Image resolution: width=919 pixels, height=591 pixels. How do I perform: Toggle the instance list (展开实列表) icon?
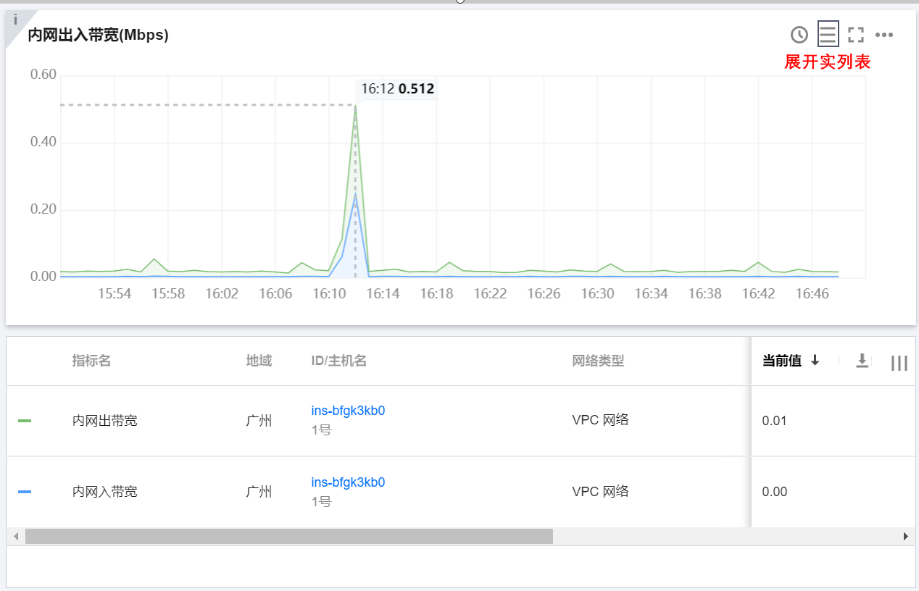coord(828,34)
